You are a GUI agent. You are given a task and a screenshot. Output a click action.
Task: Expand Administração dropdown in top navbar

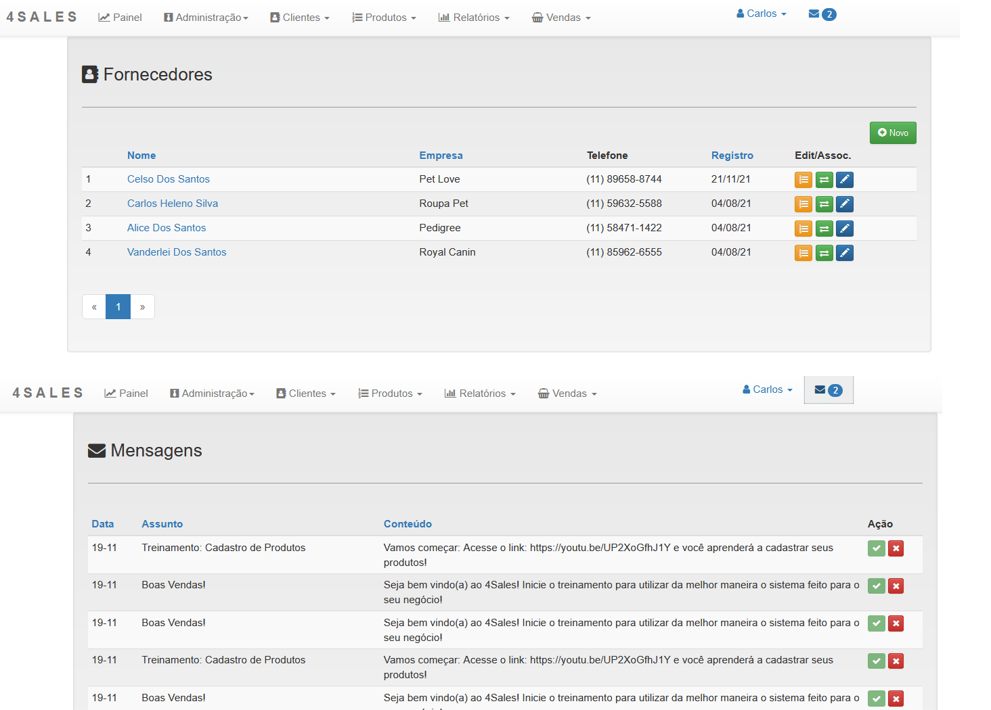pyautogui.click(x=206, y=18)
